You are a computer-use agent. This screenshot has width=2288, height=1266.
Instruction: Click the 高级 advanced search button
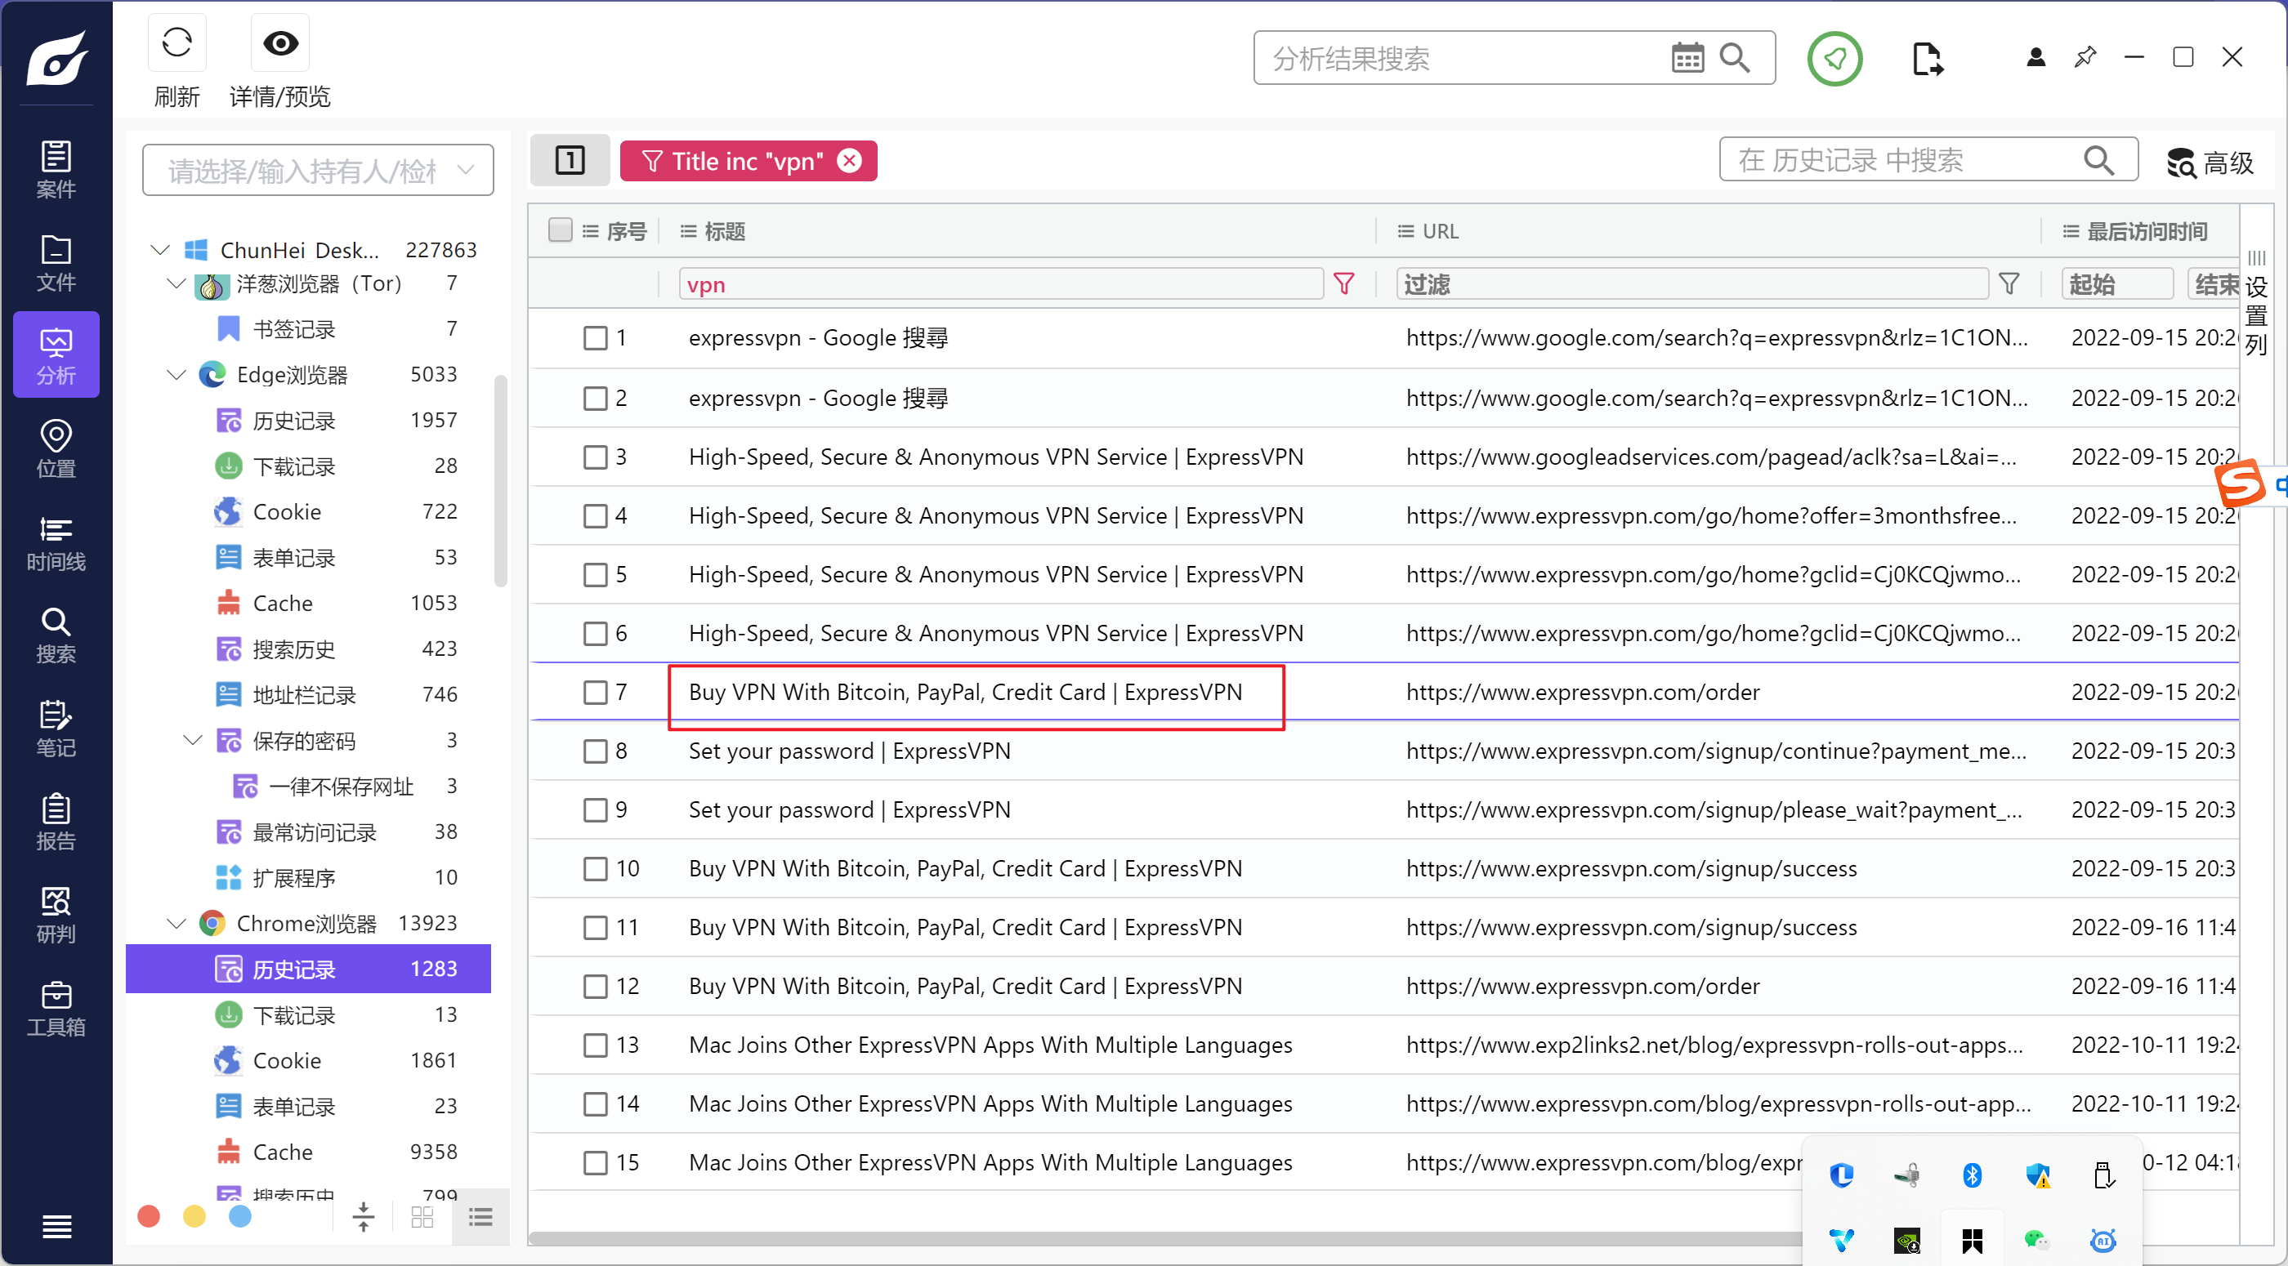pyautogui.click(x=2210, y=163)
